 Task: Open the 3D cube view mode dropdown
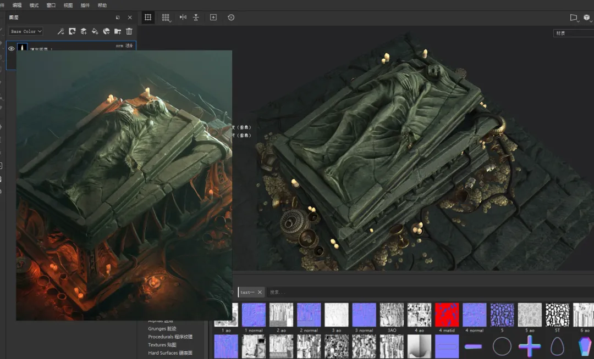pyautogui.click(x=587, y=18)
